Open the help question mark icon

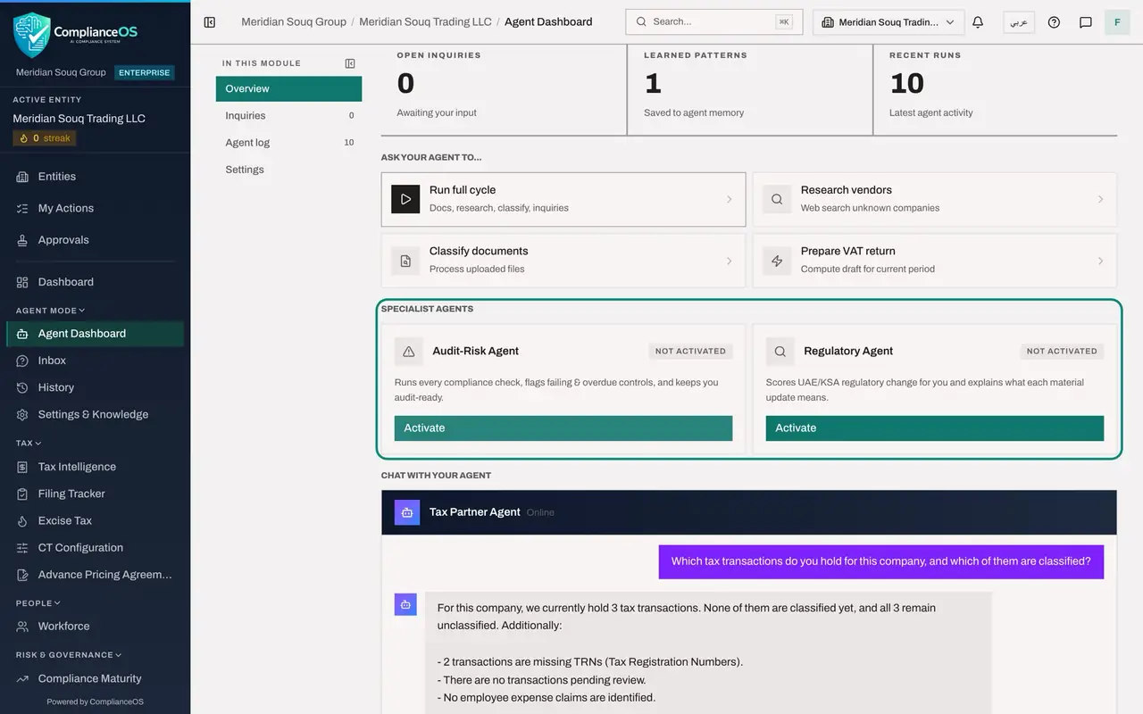[x=1054, y=21]
